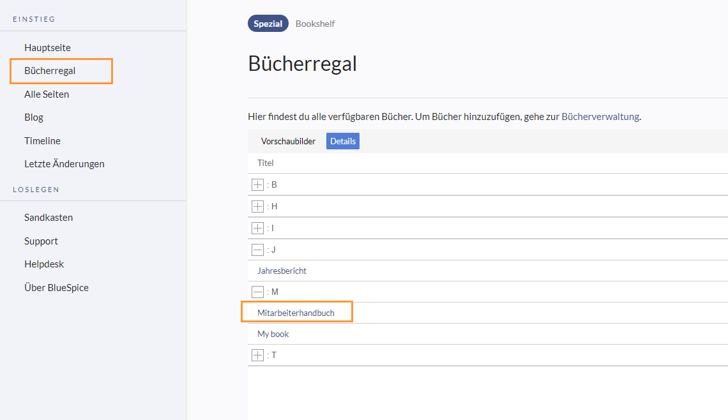Image resolution: width=728 pixels, height=420 pixels.
Task: Follow the Bücherverwaltung link
Action: click(x=600, y=116)
